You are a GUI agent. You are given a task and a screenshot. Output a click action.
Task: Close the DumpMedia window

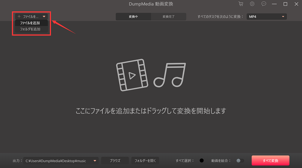point(296,4)
